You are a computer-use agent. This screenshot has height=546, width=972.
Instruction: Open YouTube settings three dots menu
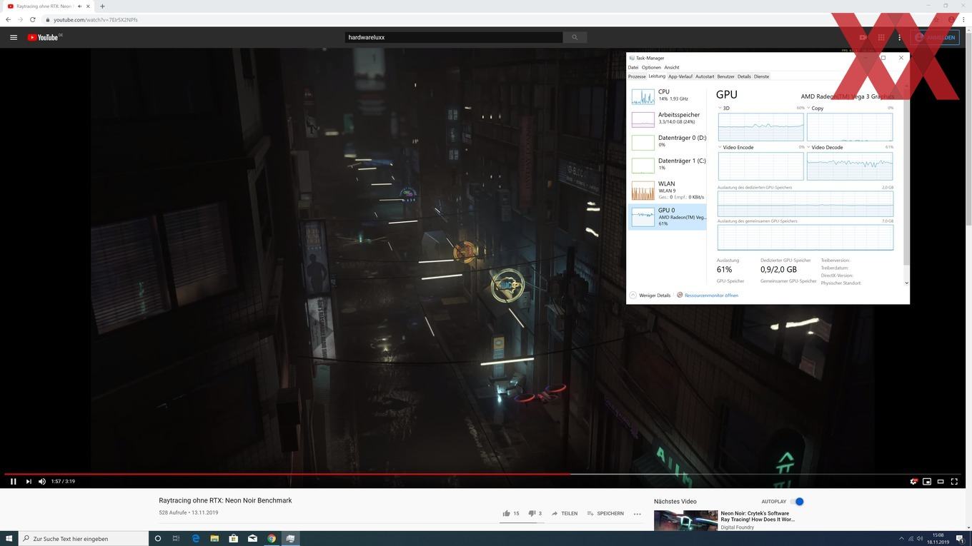click(899, 37)
